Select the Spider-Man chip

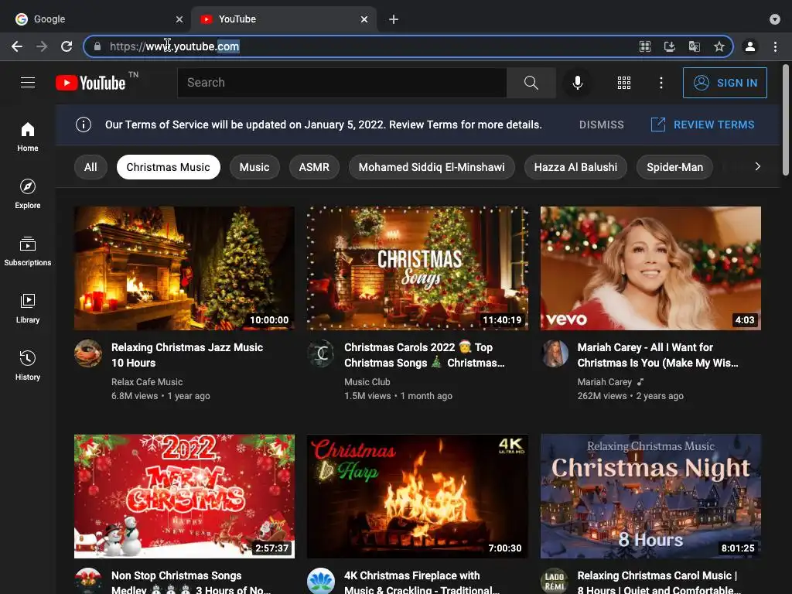(674, 167)
